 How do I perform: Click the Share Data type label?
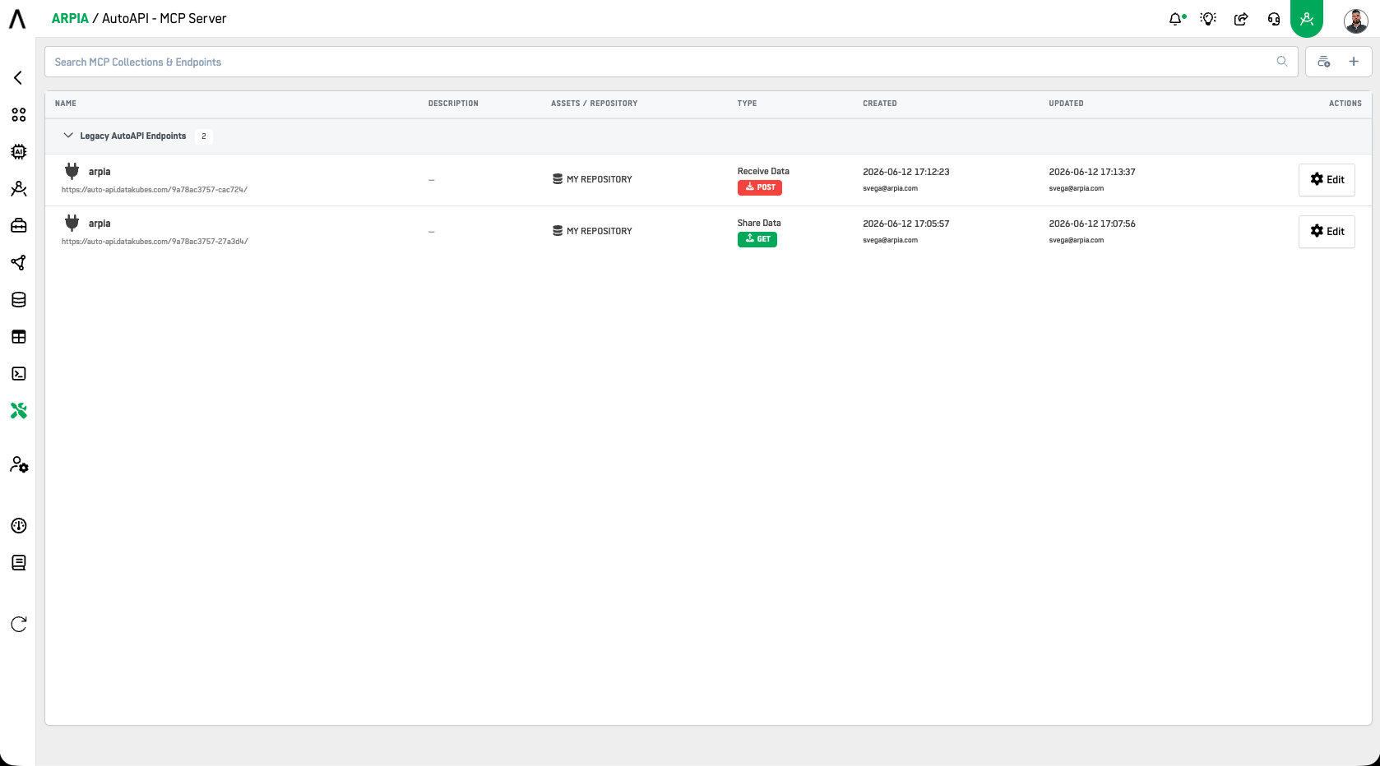click(x=759, y=223)
